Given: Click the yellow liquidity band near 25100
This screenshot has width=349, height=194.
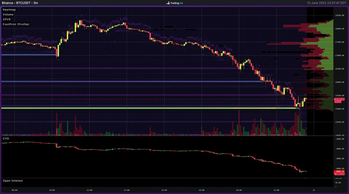Looking at the screenshot, I should click(145, 108).
